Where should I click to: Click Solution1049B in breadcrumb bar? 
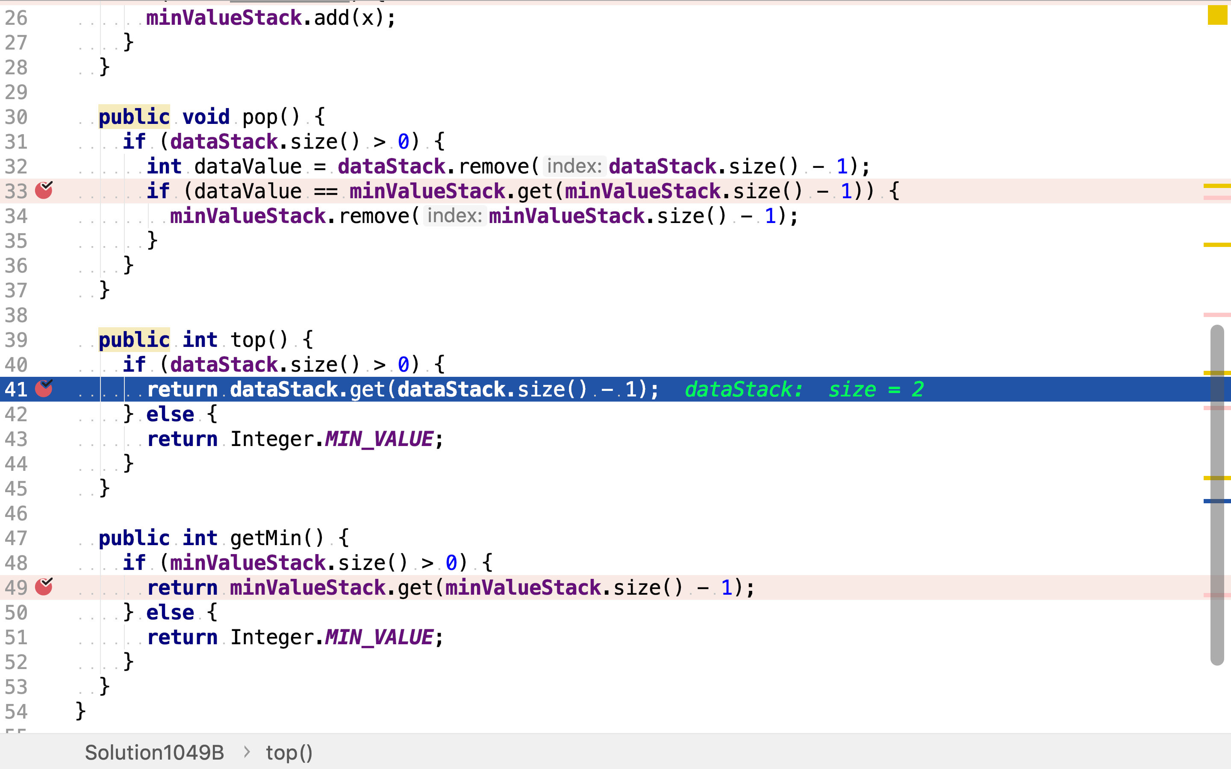(154, 752)
